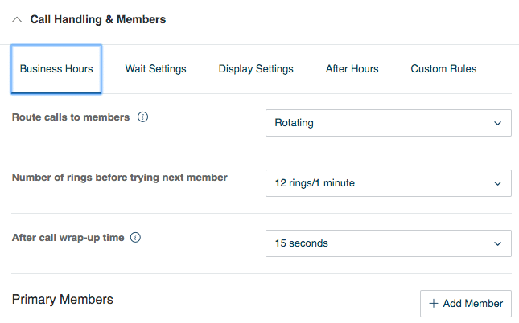
Task: Click the arrow on the rings dropdown
Action: [x=496, y=183]
